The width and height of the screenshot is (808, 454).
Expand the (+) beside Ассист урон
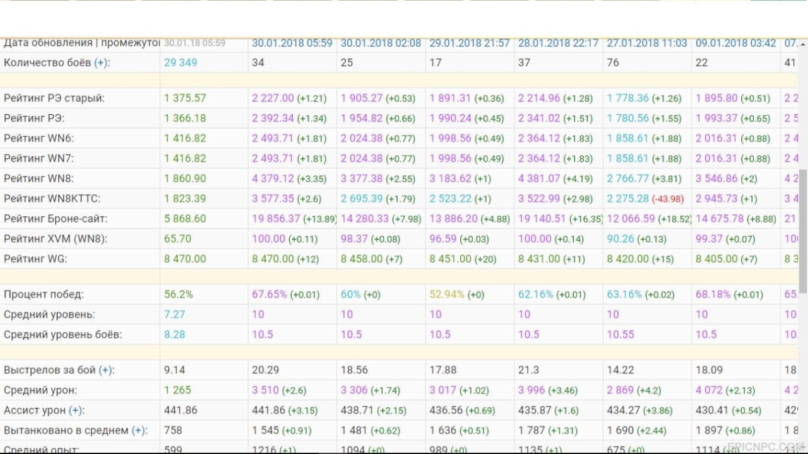point(76,410)
